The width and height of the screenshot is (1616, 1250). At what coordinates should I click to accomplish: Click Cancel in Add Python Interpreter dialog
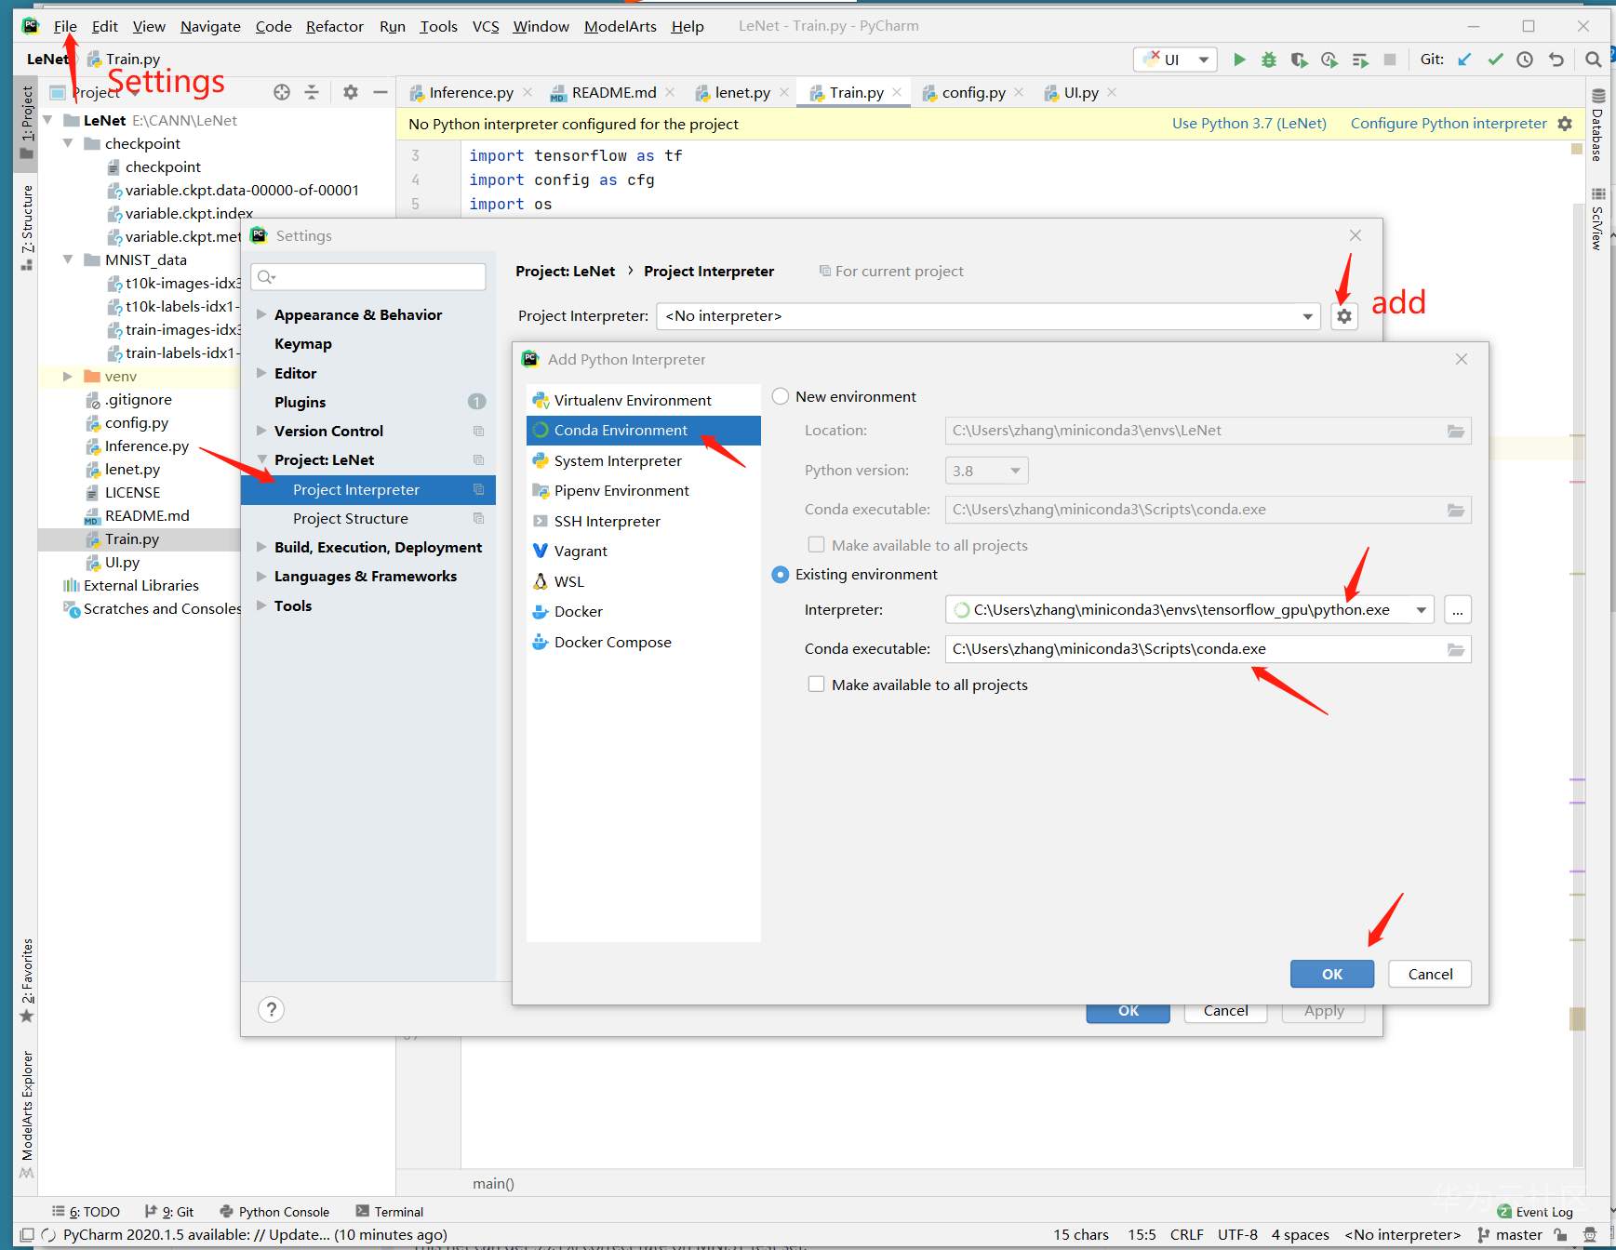(1430, 974)
